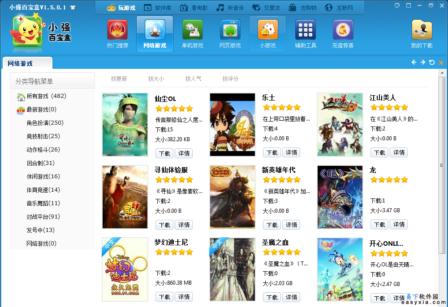The width and height of the screenshot is (448, 307).
Task: Select 体育竞速(14) category
Action: click(43, 190)
